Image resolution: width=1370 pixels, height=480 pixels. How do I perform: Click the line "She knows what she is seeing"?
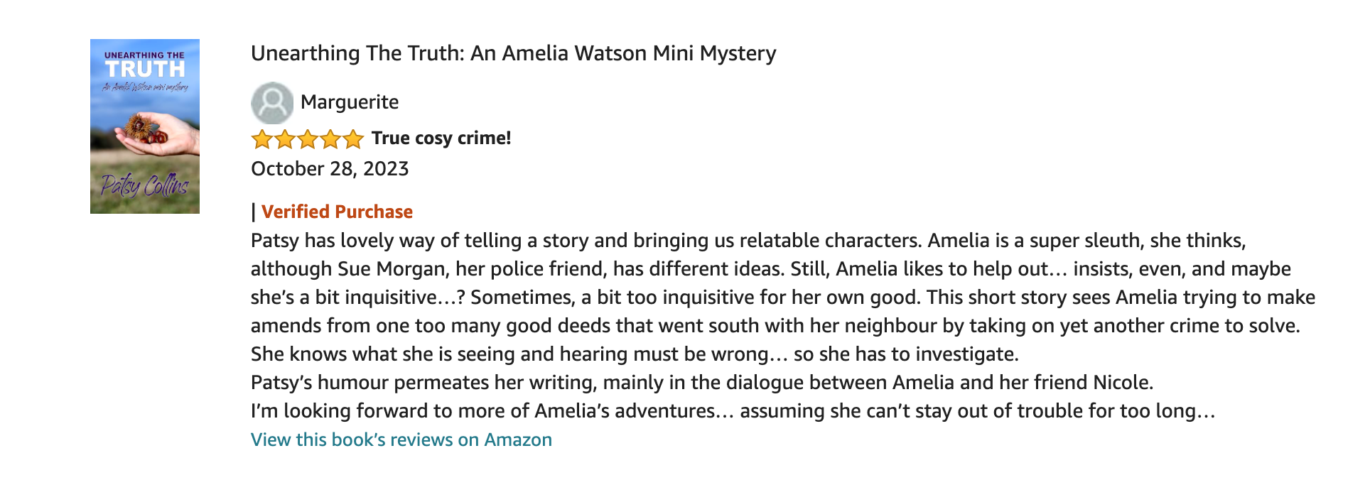point(635,354)
